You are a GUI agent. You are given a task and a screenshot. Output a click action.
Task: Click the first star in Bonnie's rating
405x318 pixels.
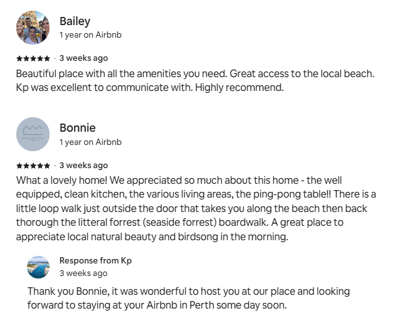pyautogui.click(x=19, y=166)
